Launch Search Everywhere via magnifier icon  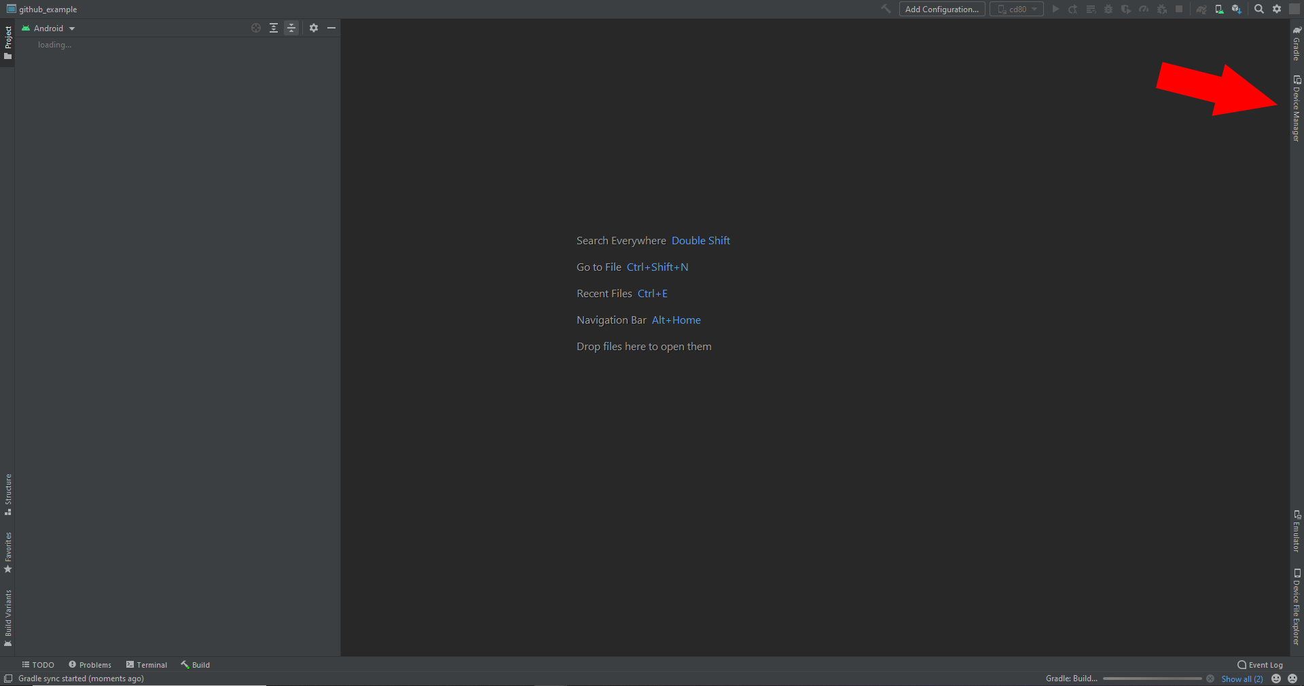1258,9
